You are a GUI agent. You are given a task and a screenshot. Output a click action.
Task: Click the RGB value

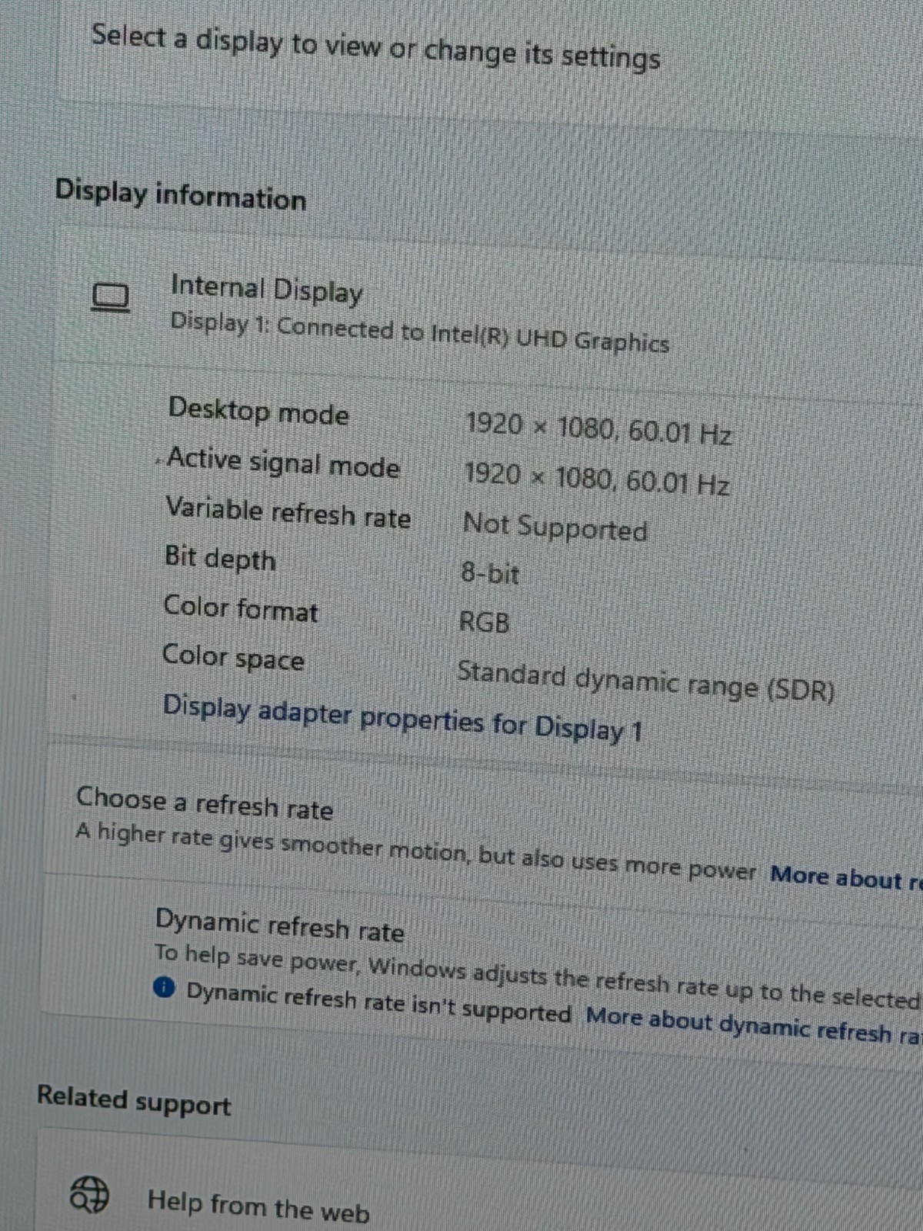484,621
